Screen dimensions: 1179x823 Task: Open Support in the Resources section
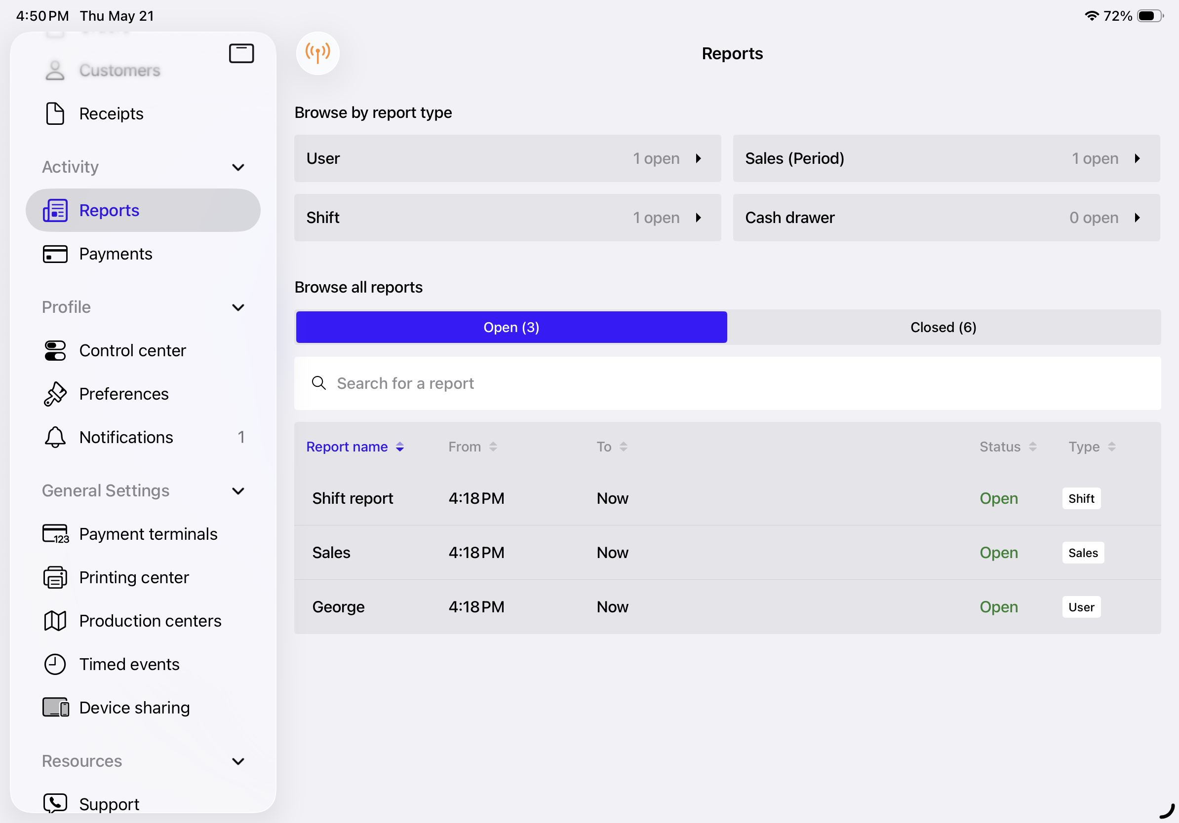[x=143, y=803]
